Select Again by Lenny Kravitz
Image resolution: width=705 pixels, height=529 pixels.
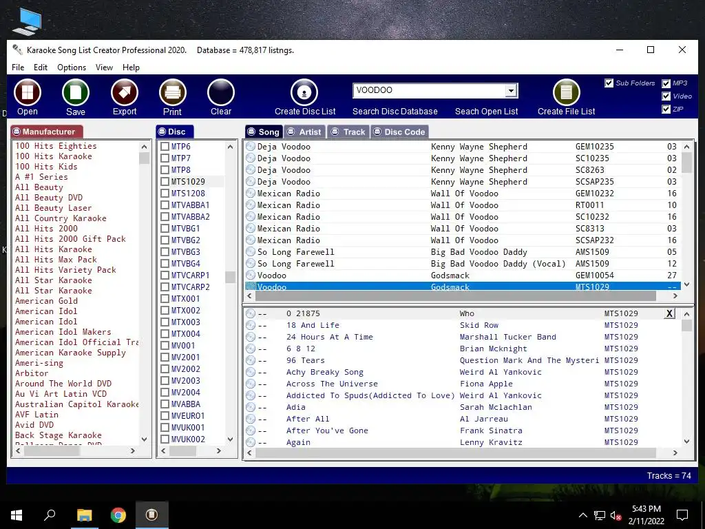coord(462,442)
